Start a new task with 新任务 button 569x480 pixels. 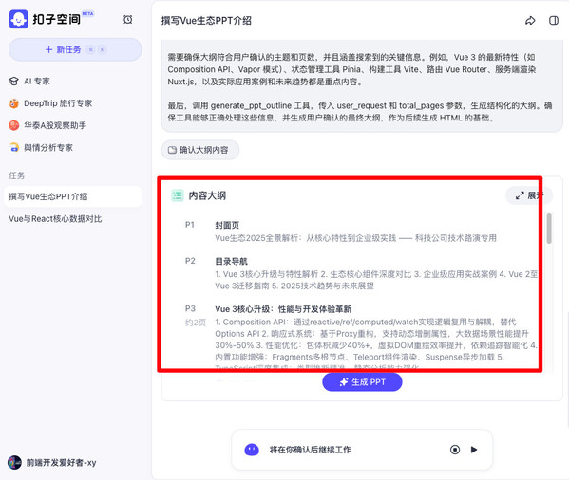tap(75, 49)
